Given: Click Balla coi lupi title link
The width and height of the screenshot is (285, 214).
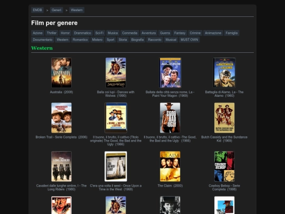Looking at the screenshot, I should [x=116, y=94].
